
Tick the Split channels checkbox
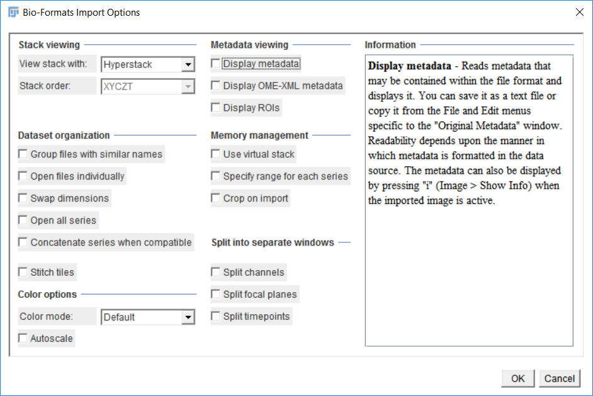click(x=216, y=273)
